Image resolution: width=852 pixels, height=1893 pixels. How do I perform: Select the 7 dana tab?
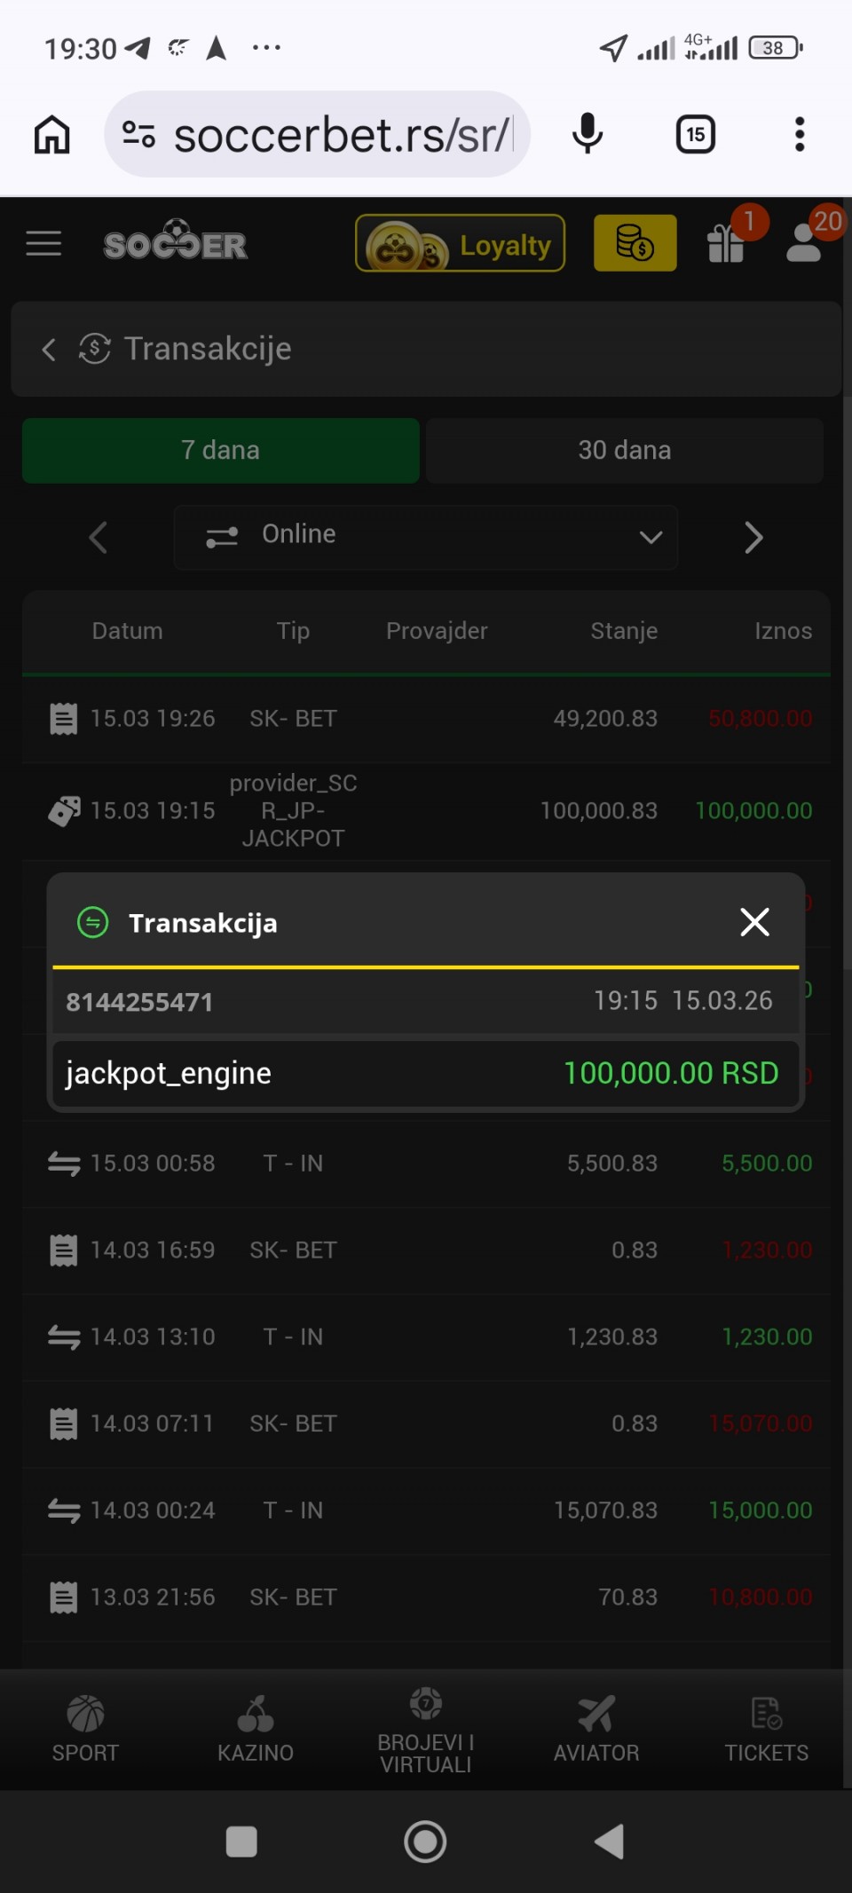click(x=220, y=451)
